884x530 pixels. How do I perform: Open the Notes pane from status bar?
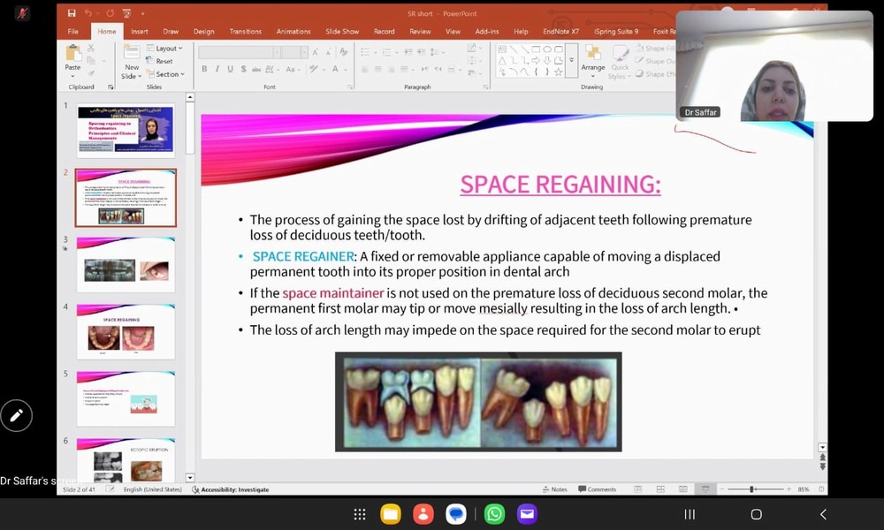556,489
